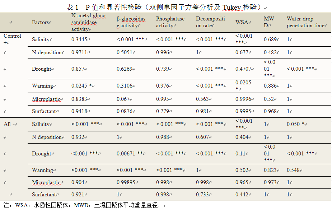
Task: Click the value 0.067
Action: click(x=123, y=99)
